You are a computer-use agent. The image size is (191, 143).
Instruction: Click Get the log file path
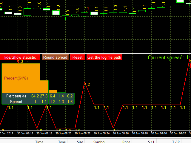click(104, 57)
